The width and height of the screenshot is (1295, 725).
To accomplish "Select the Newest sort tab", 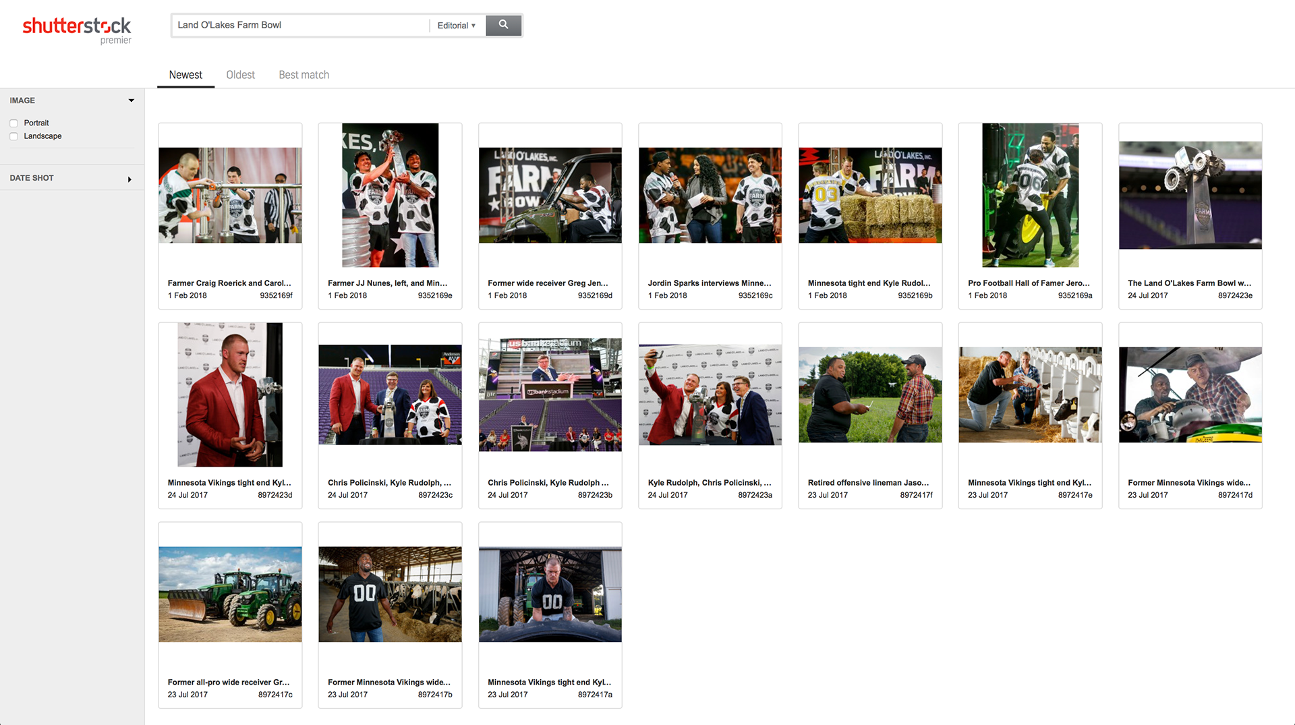I will pos(185,75).
